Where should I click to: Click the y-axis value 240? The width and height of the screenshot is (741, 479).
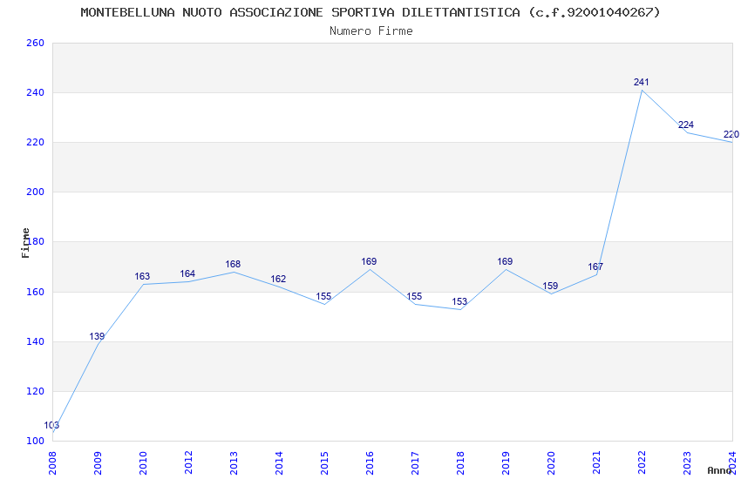[35, 92]
